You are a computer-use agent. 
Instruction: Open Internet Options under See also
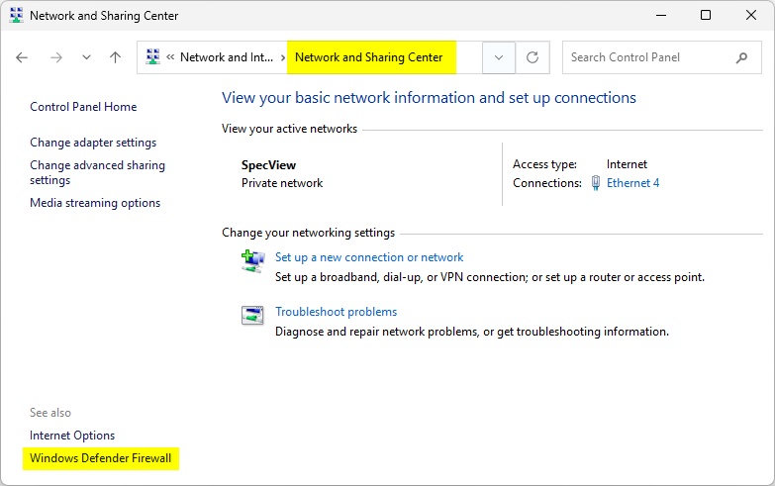point(72,436)
